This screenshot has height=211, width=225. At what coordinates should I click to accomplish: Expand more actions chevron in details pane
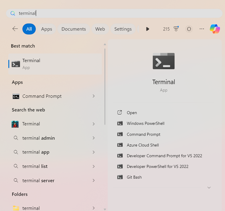tap(209, 188)
